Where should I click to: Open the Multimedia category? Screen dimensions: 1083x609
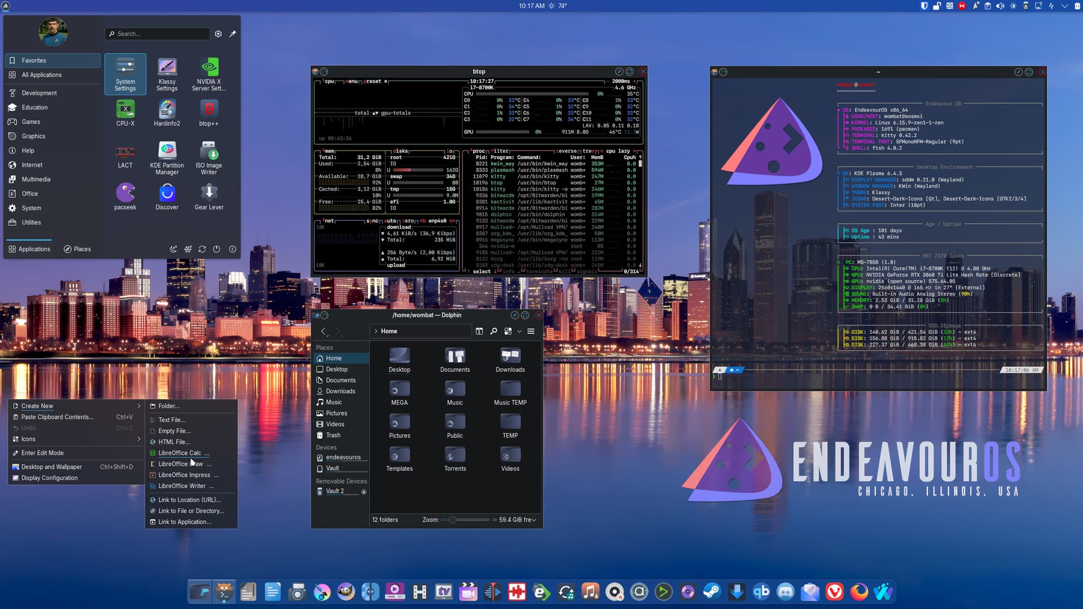coord(53,179)
